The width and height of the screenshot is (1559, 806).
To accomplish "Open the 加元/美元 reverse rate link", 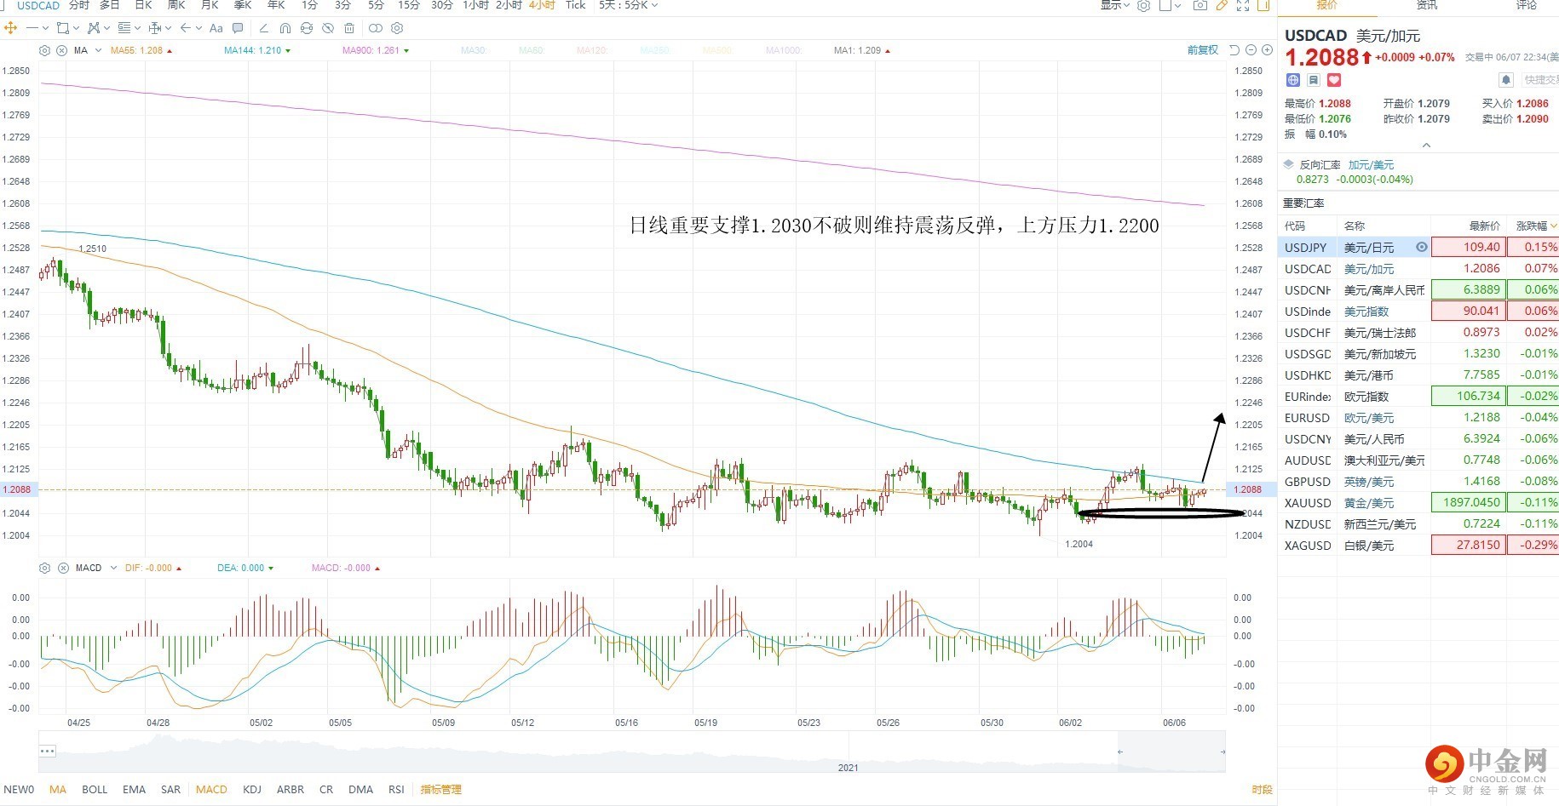I will 1371,165.
